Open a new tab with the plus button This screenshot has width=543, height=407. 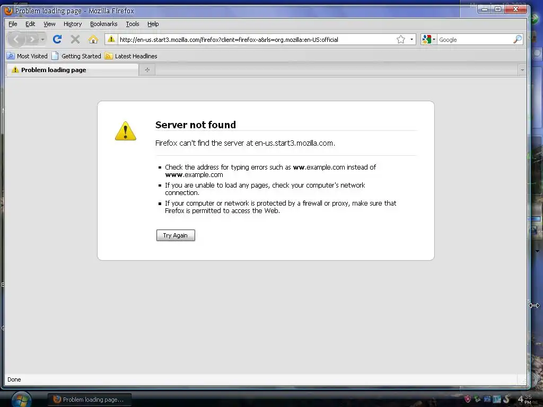point(147,70)
